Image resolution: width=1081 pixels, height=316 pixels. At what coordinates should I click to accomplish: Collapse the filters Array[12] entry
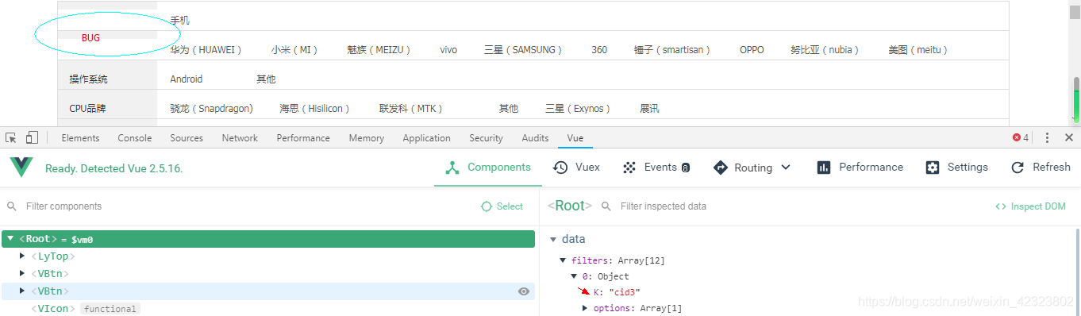[x=563, y=260]
